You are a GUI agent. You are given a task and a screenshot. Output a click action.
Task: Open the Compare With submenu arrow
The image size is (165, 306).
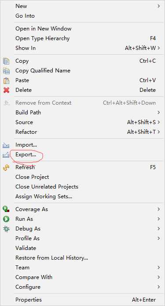point(158,277)
